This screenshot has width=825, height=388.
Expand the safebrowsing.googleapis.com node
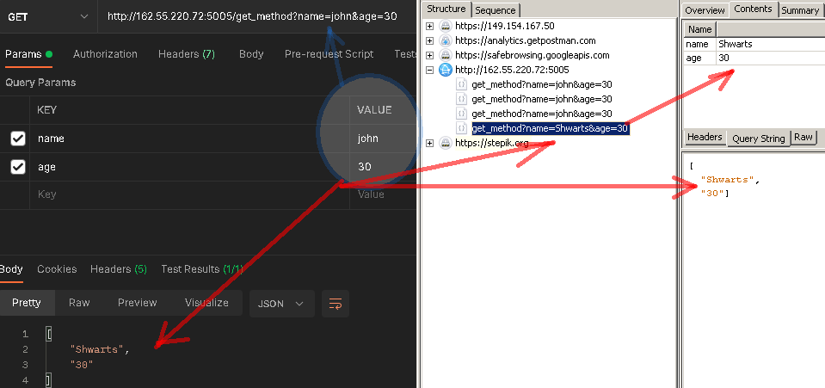[x=429, y=55]
